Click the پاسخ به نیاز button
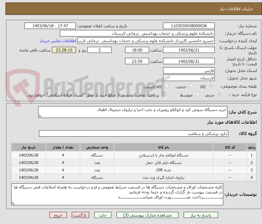Screen dimensions: 262x224 [201, 215]
